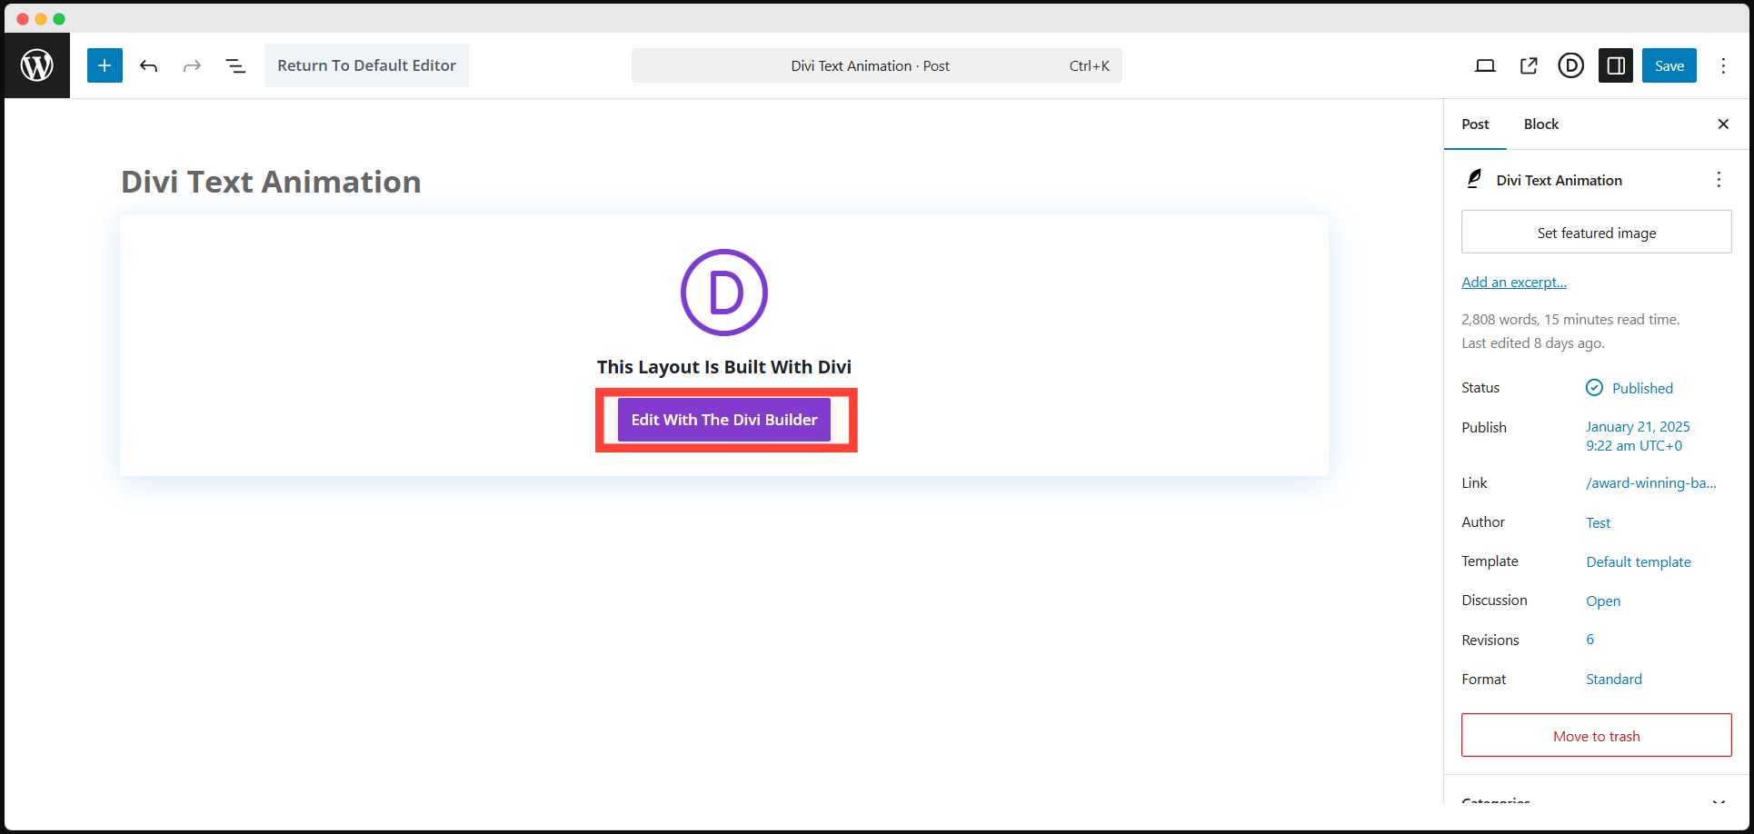Image resolution: width=1754 pixels, height=834 pixels.
Task: Open the block inserter plus button
Action: (x=105, y=65)
